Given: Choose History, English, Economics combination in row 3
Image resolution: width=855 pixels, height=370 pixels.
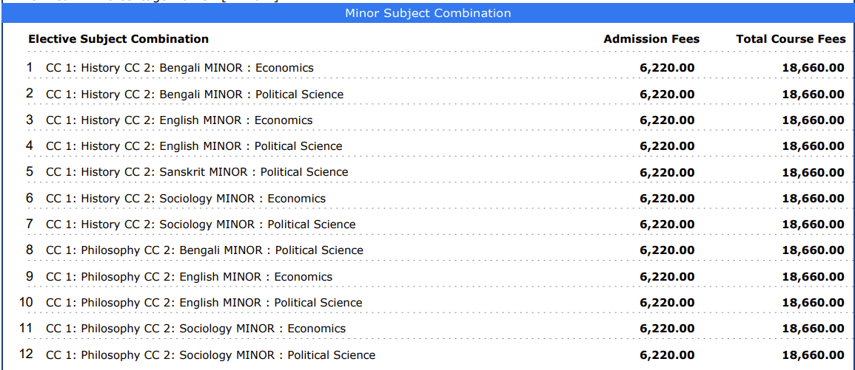Looking at the screenshot, I should pyautogui.click(x=179, y=120).
